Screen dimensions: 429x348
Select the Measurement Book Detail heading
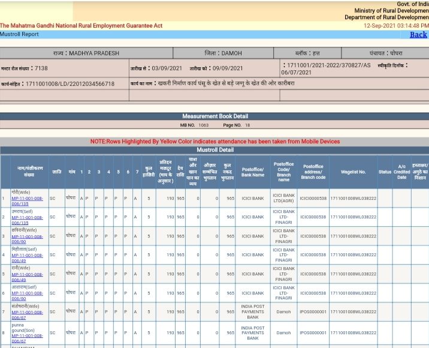click(215, 116)
